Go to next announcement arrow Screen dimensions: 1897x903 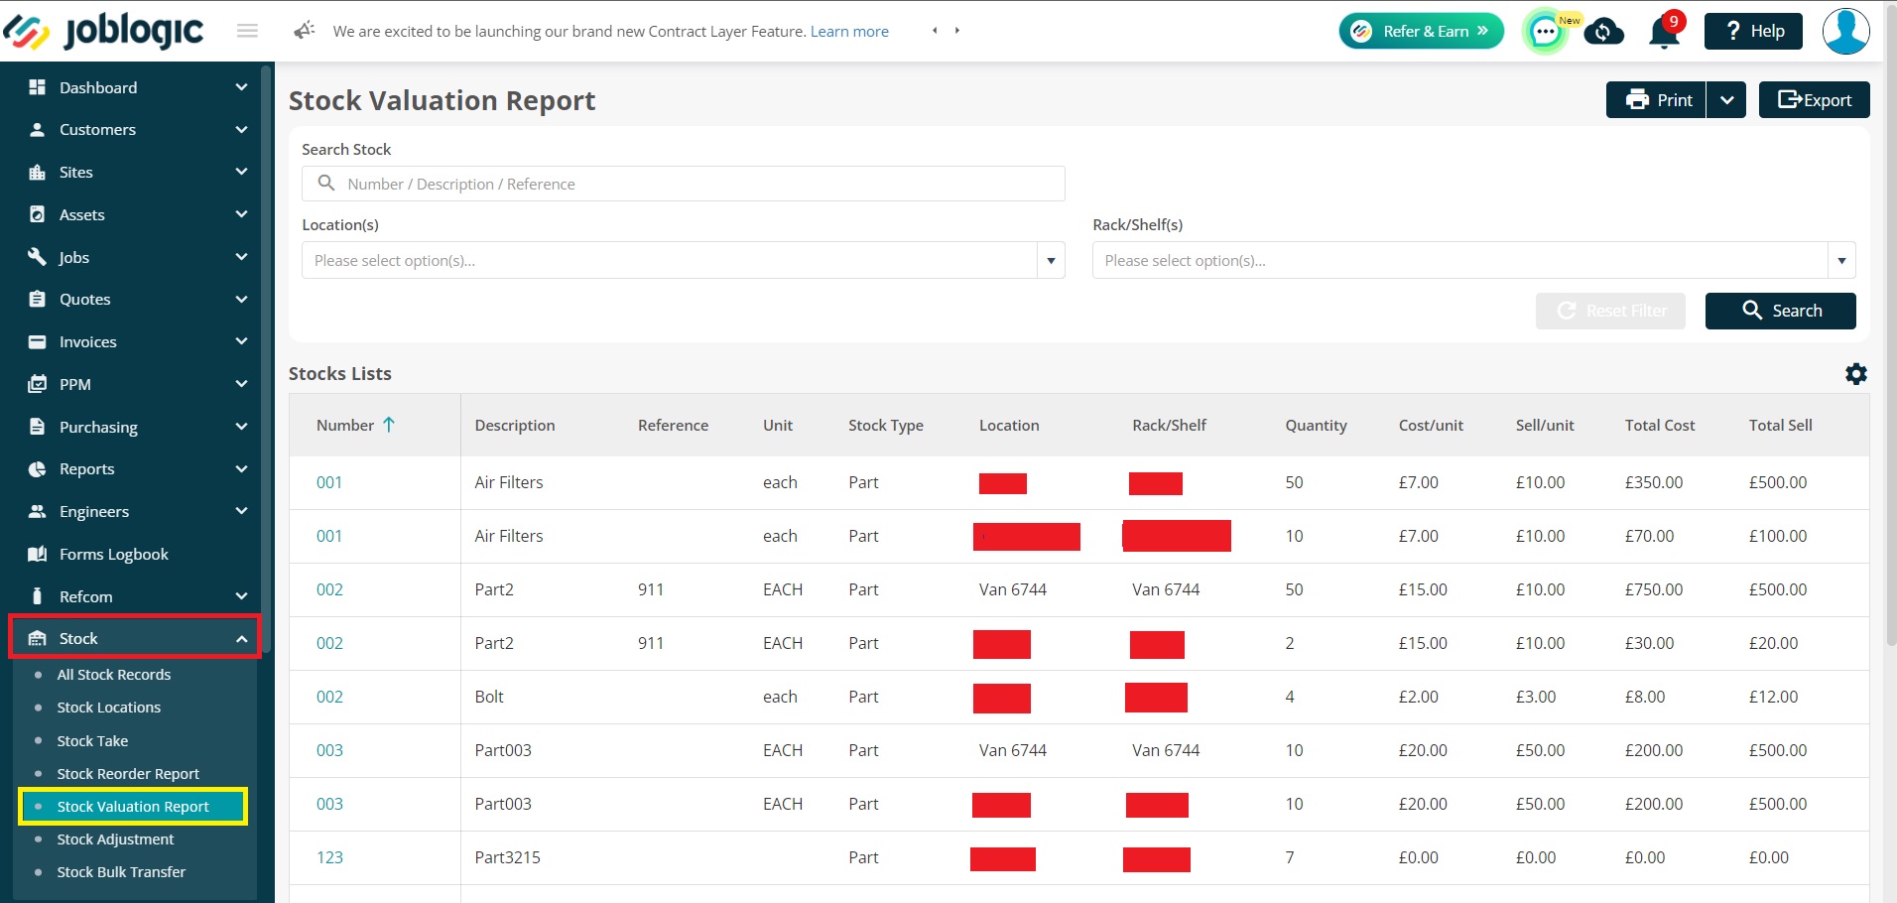(x=956, y=31)
